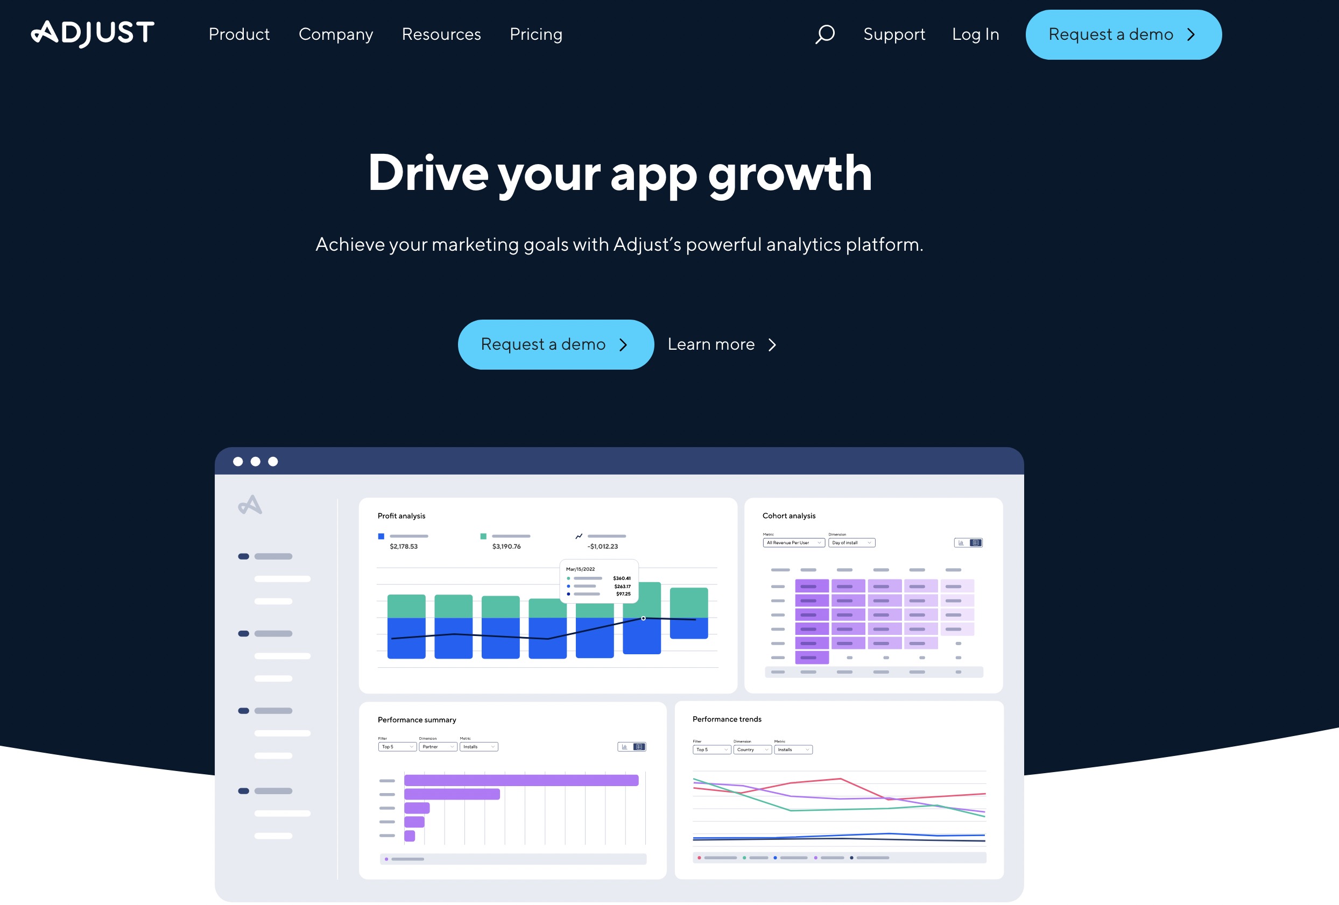The width and height of the screenshot is (1339, 905).
Task: Click the Log In navigation link
Action: click(x=976, y=34)
